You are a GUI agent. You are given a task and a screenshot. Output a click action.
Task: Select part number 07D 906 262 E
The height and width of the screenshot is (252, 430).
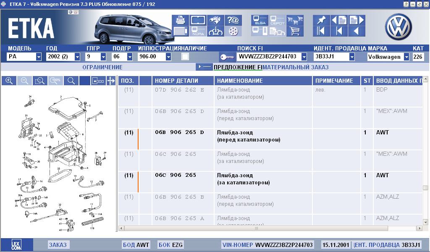(179, 89)
